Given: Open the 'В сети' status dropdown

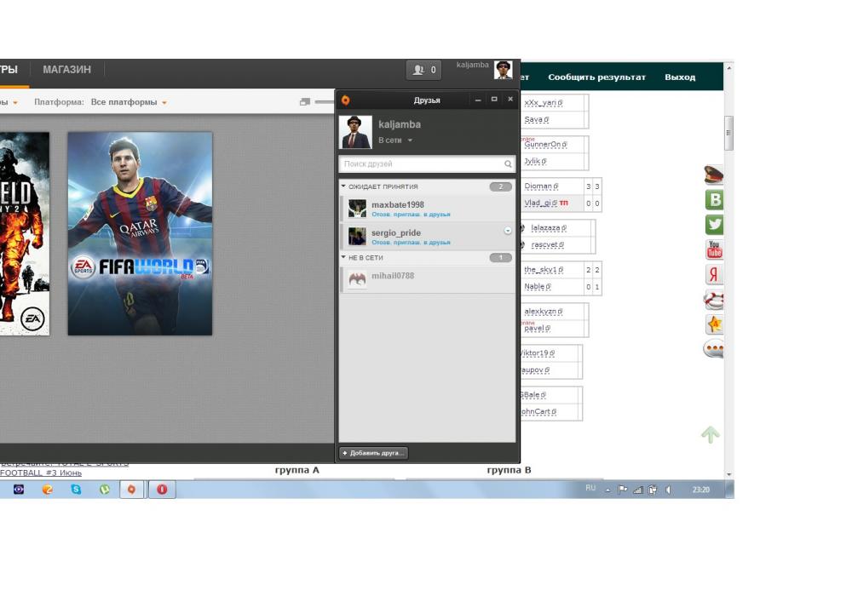Looking at the screenshot, I should tap(395, 140).
